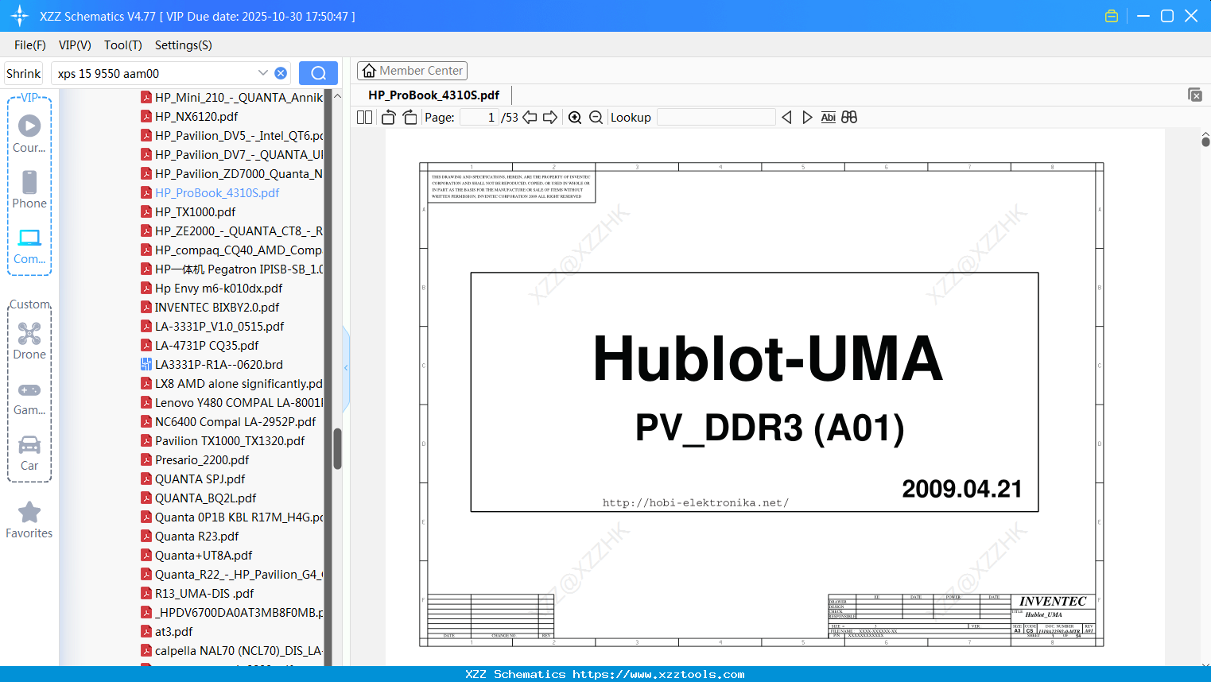Clear the search box text
The height and width of the screenshot is (682, 1211).
281,73
